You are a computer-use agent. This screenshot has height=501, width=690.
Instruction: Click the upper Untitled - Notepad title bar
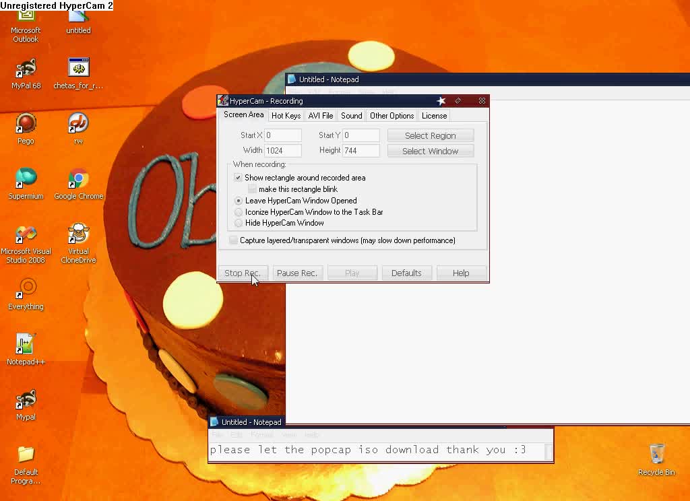488,79
